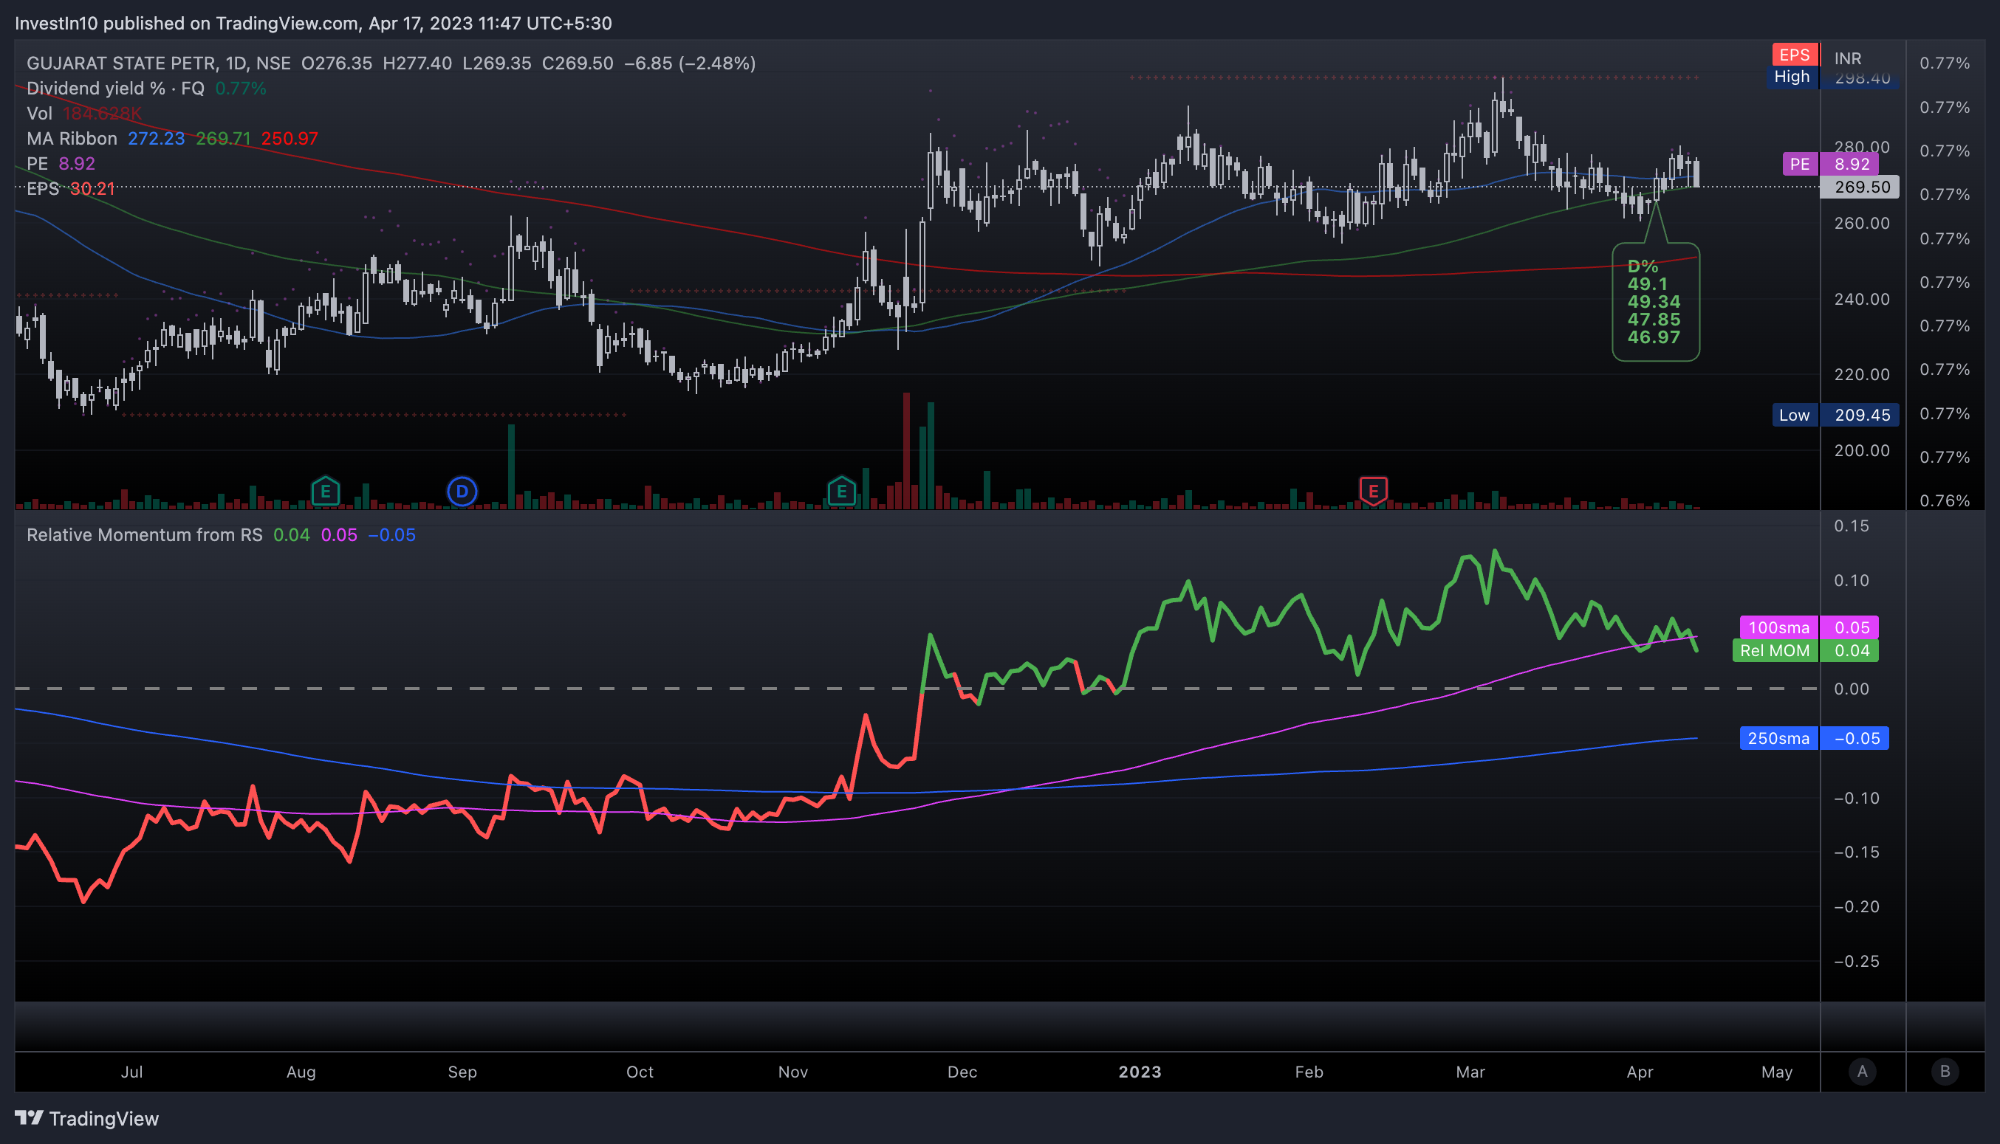Viewport: 2000px width, 1144px height.
Task: Click the MA Ribbon 272.23 blue value
Action: click(156, 138)
